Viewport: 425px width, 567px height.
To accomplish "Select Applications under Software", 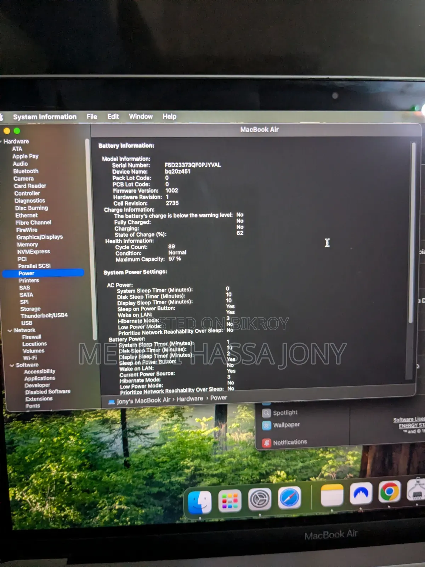I will tap(40, 378).
